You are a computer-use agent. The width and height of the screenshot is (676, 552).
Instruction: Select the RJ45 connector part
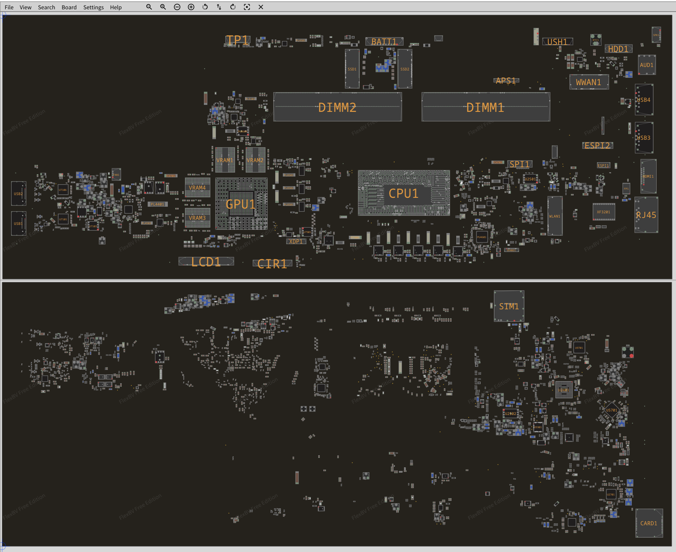pyautogui.click(x=646, y=215)
